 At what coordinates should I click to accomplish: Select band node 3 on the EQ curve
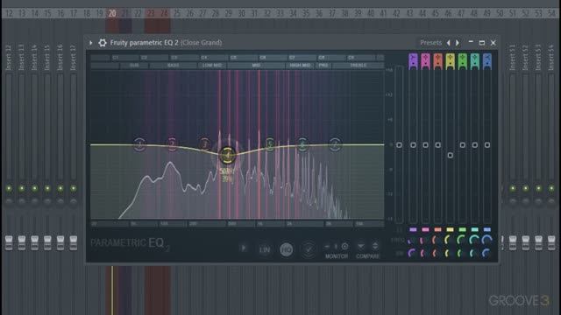tap(204, 144)
